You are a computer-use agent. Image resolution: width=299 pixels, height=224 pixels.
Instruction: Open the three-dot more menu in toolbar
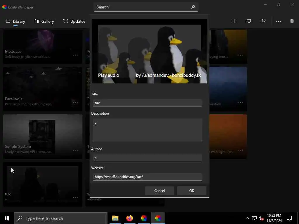[279, 21]
